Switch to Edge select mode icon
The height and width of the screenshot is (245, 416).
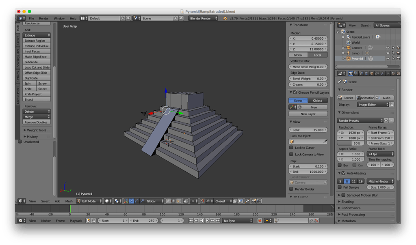[173, 201]
